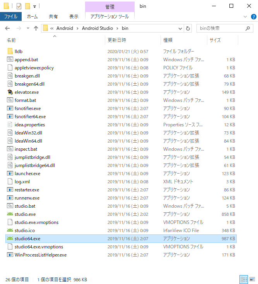258x284 pixels.
Task: Navigate to Android in the address path
Action: (x=65, y=28)
